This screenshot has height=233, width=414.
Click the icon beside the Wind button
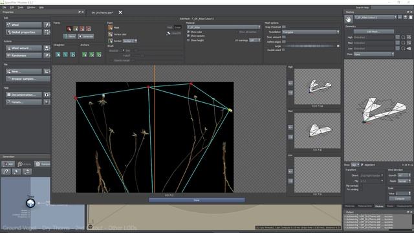click(x=47, y=25)
